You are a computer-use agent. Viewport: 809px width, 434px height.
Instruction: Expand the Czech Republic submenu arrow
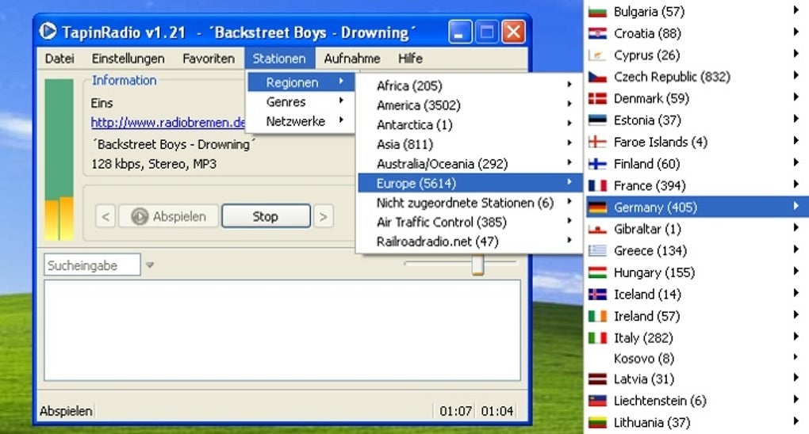[x=796, y=76]
